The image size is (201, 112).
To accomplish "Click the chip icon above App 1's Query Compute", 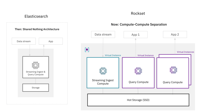I will tap(138, 71).
